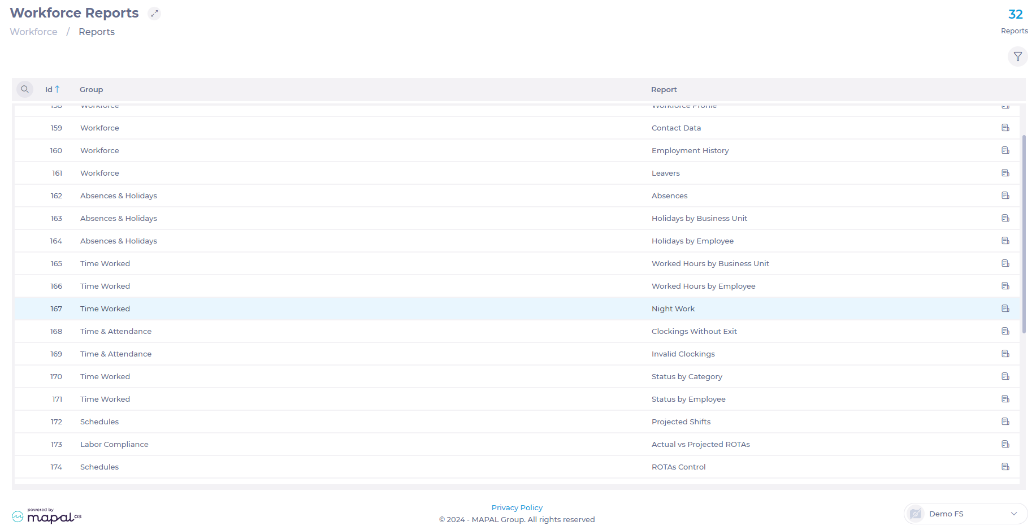
Task: Open report icon for Actual vs Projected ROTAs
Action: 1005,444
